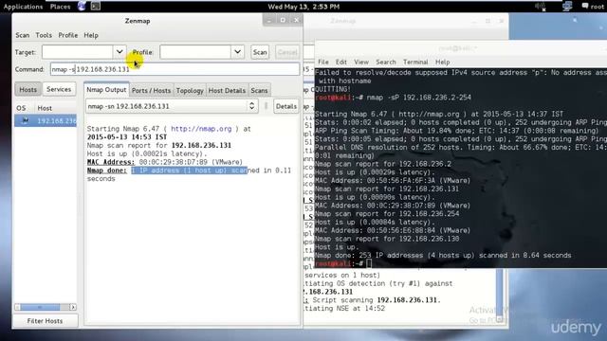Click the OS icon of the listed host
This screenshot has height=341, width=607.
pyautogui.click(x=25, y=120)
